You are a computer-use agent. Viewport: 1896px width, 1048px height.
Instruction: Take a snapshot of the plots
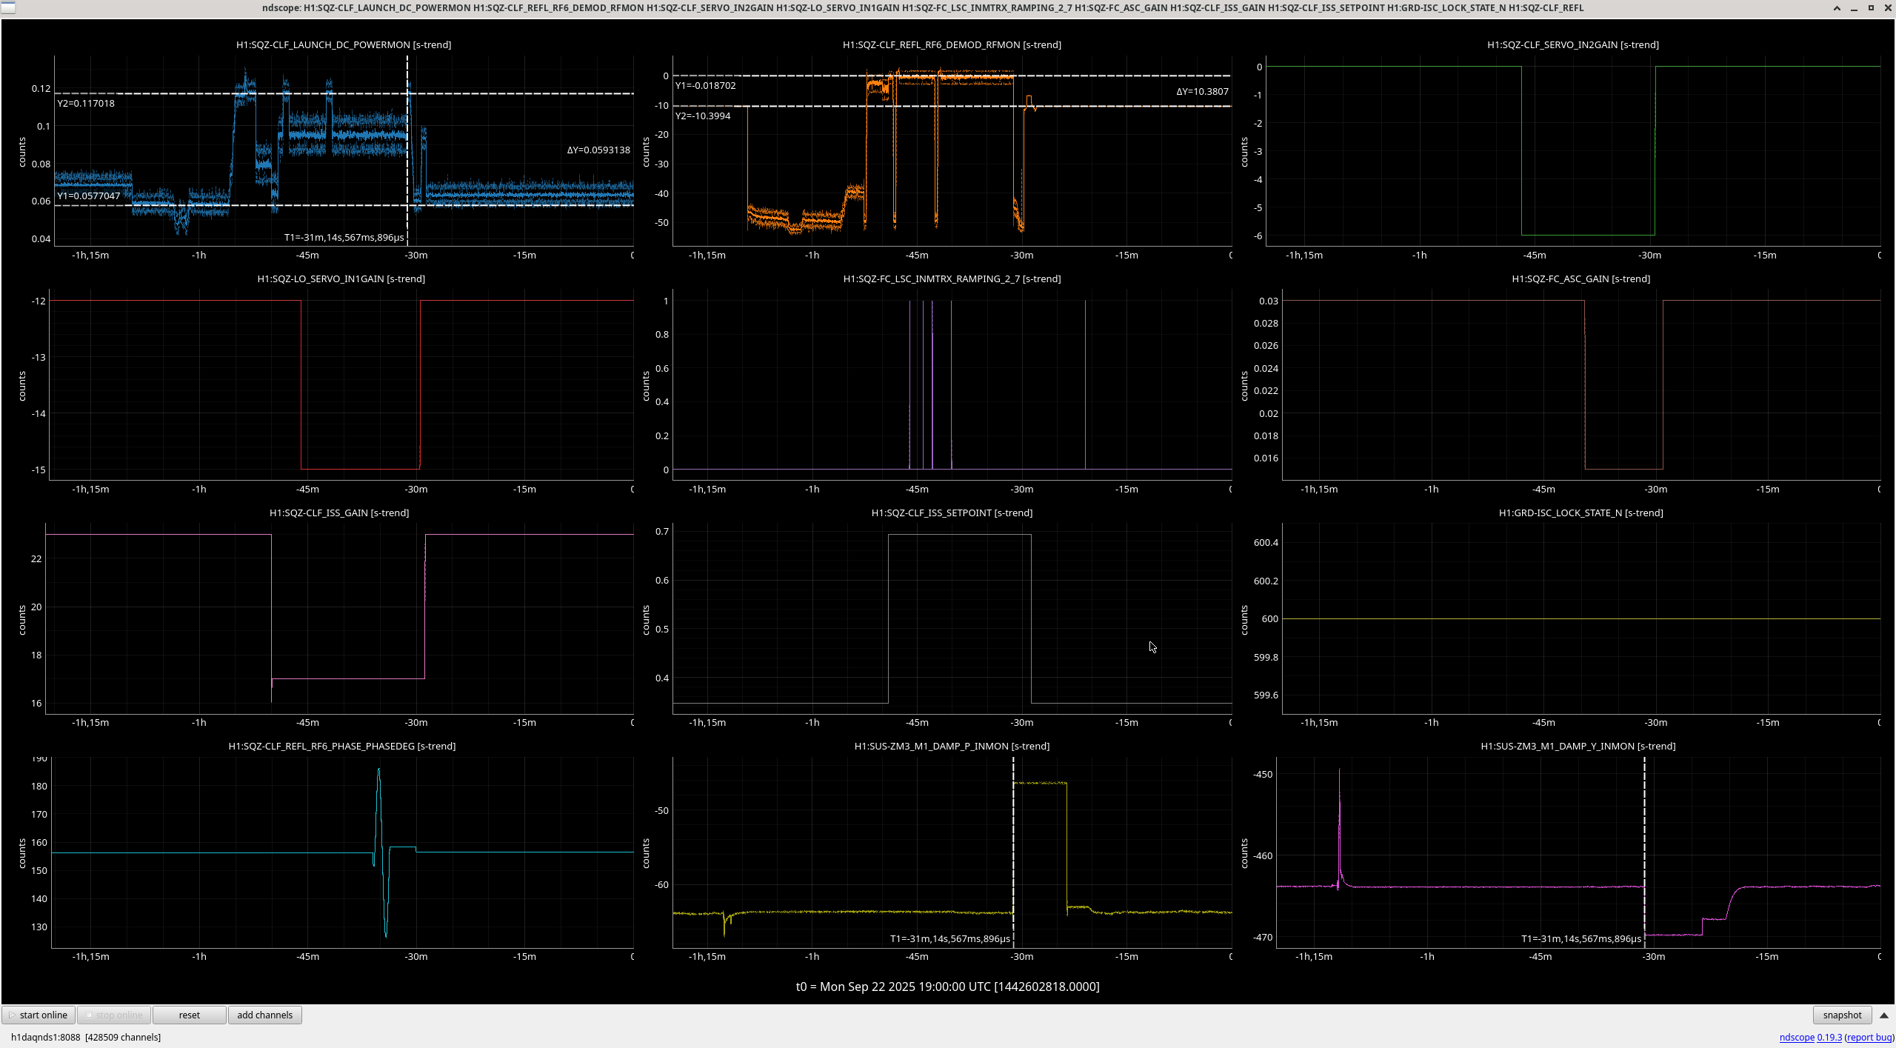1841,1015
